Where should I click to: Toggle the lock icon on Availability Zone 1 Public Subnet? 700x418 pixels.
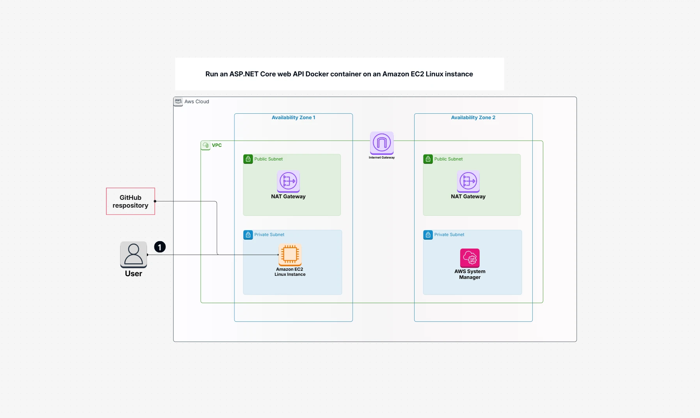pos(248,159)
